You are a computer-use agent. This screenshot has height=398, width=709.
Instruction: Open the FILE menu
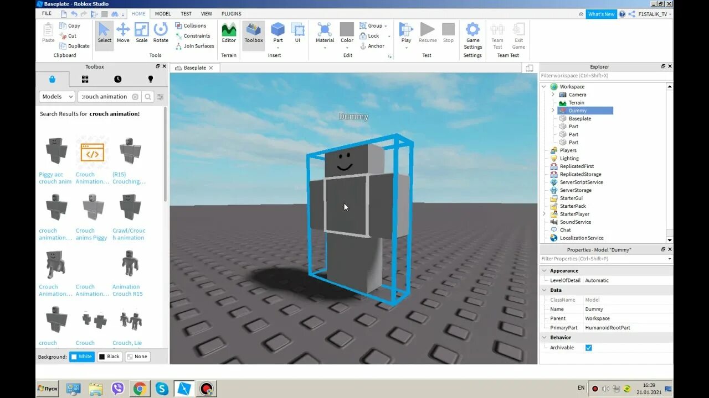pos(47,13)
